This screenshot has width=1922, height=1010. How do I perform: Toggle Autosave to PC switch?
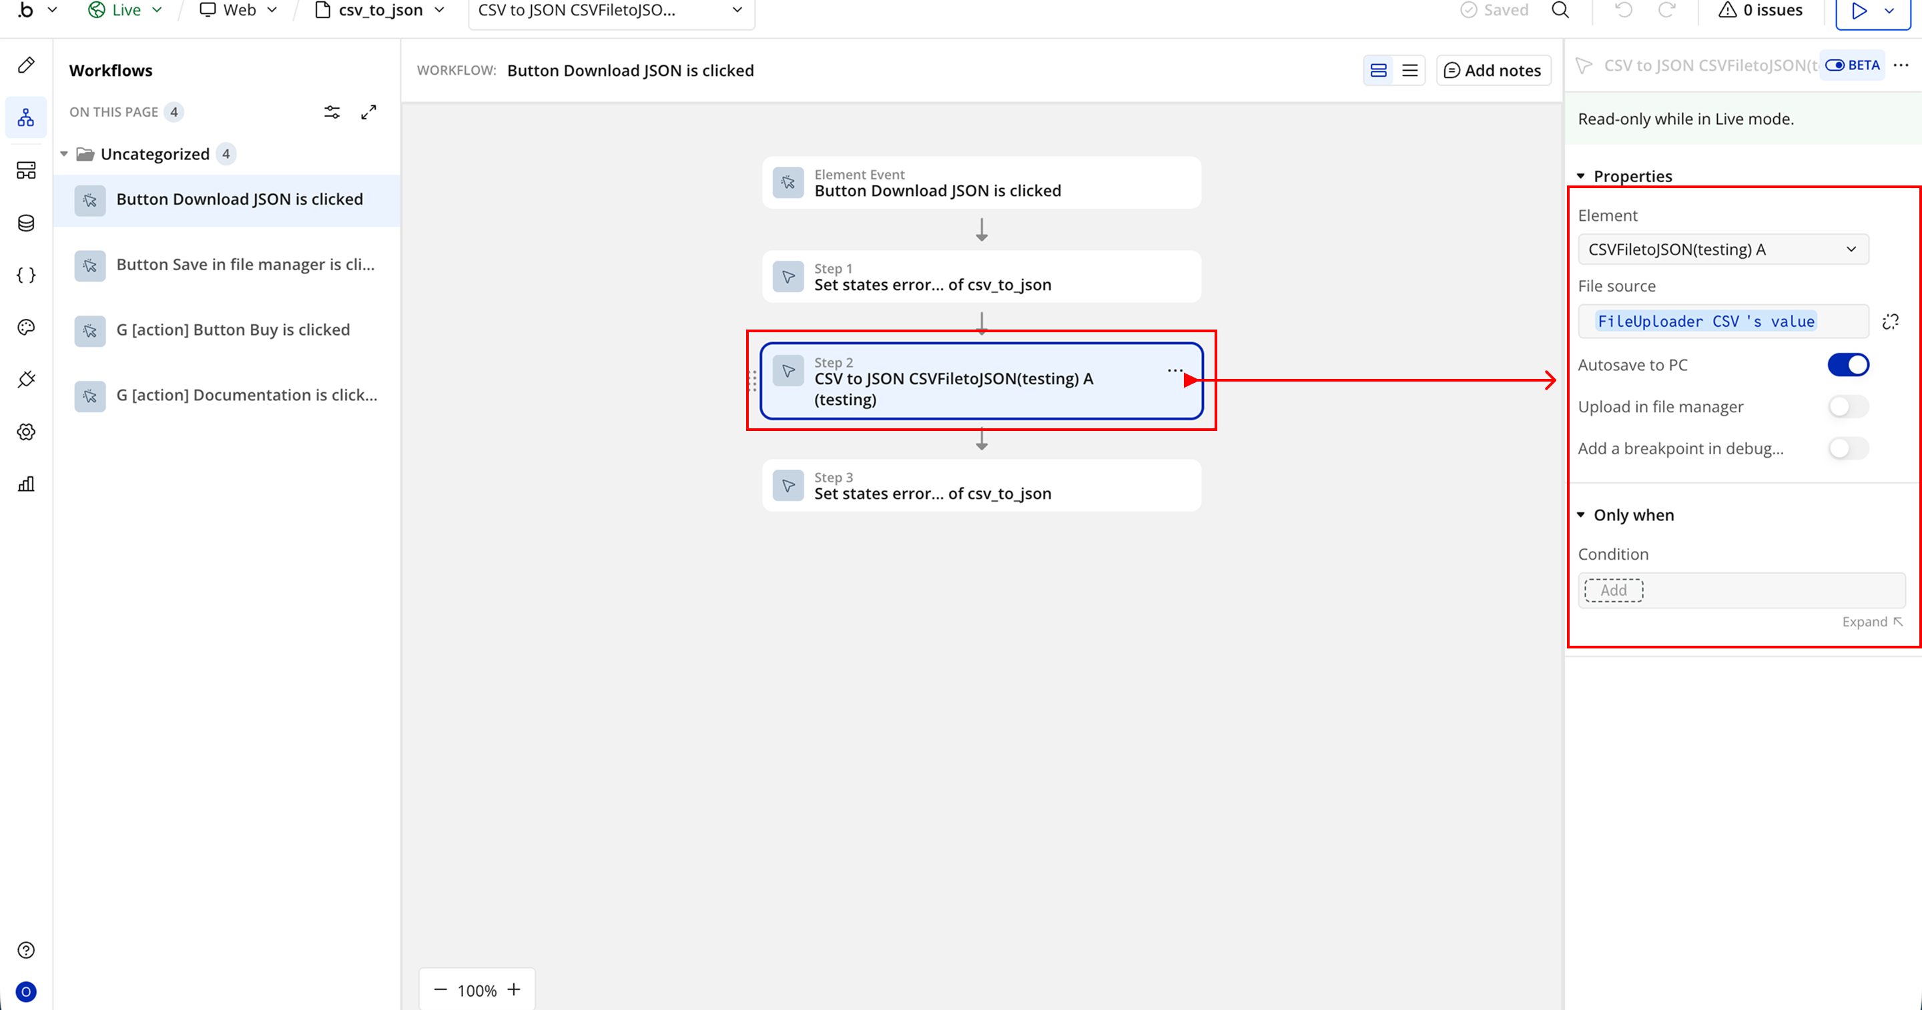click(1847, 365)
